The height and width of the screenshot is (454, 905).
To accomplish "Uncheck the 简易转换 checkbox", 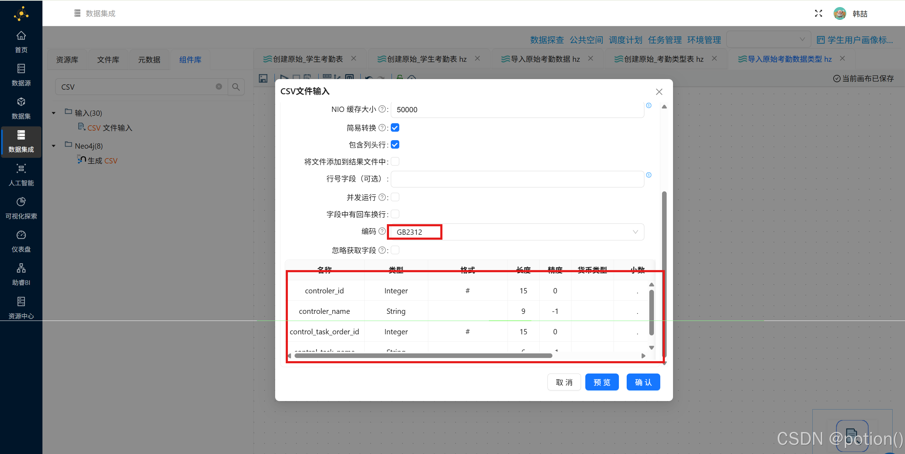I will [395, 127].
